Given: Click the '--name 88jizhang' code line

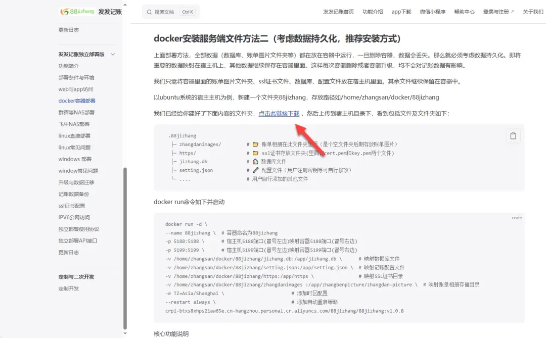Looking at the screenshot, I should pos(221,233).
